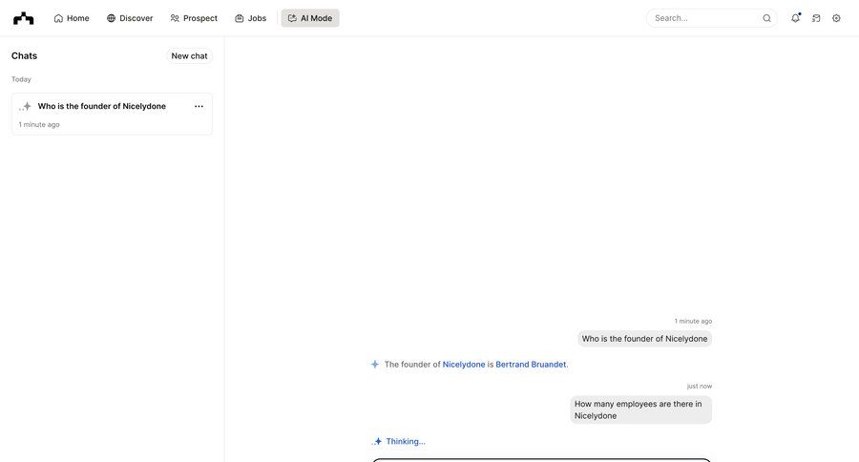Click the Today label in sidebar
Image resolution: width=859 pixels, height=462 pixels.
click(x=21, y=79)
